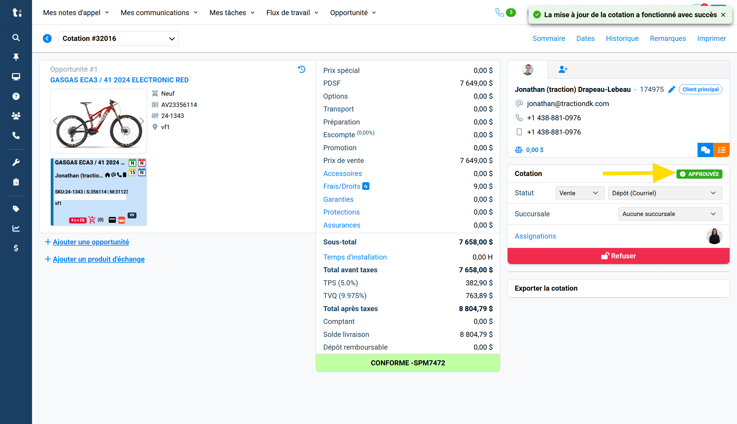737x424 pixels.
Task: Expand the Exporter la cotation panel
Action: [618, 288]
